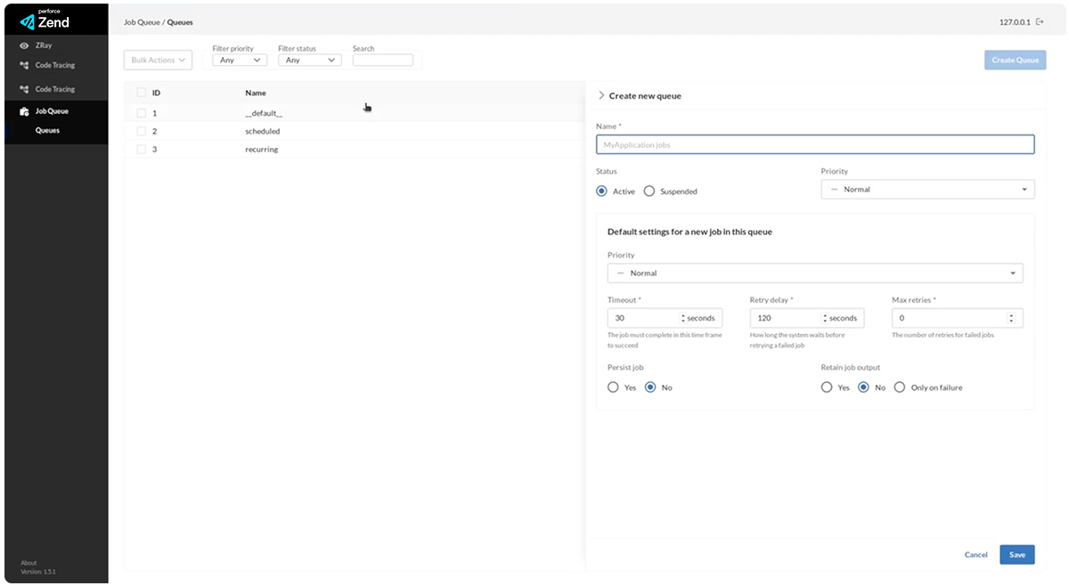Click the second Code Tracing sidebar icon
Image resolution: width=1069 pixels, height=586 pixels.
[24, 90]
